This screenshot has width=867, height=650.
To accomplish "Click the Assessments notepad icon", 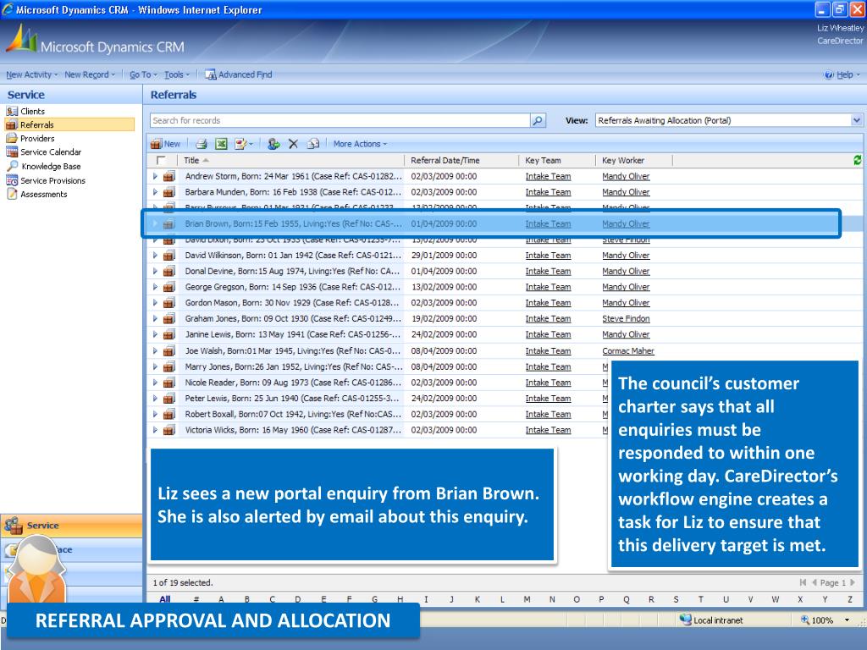I will (x=12, y=194).
